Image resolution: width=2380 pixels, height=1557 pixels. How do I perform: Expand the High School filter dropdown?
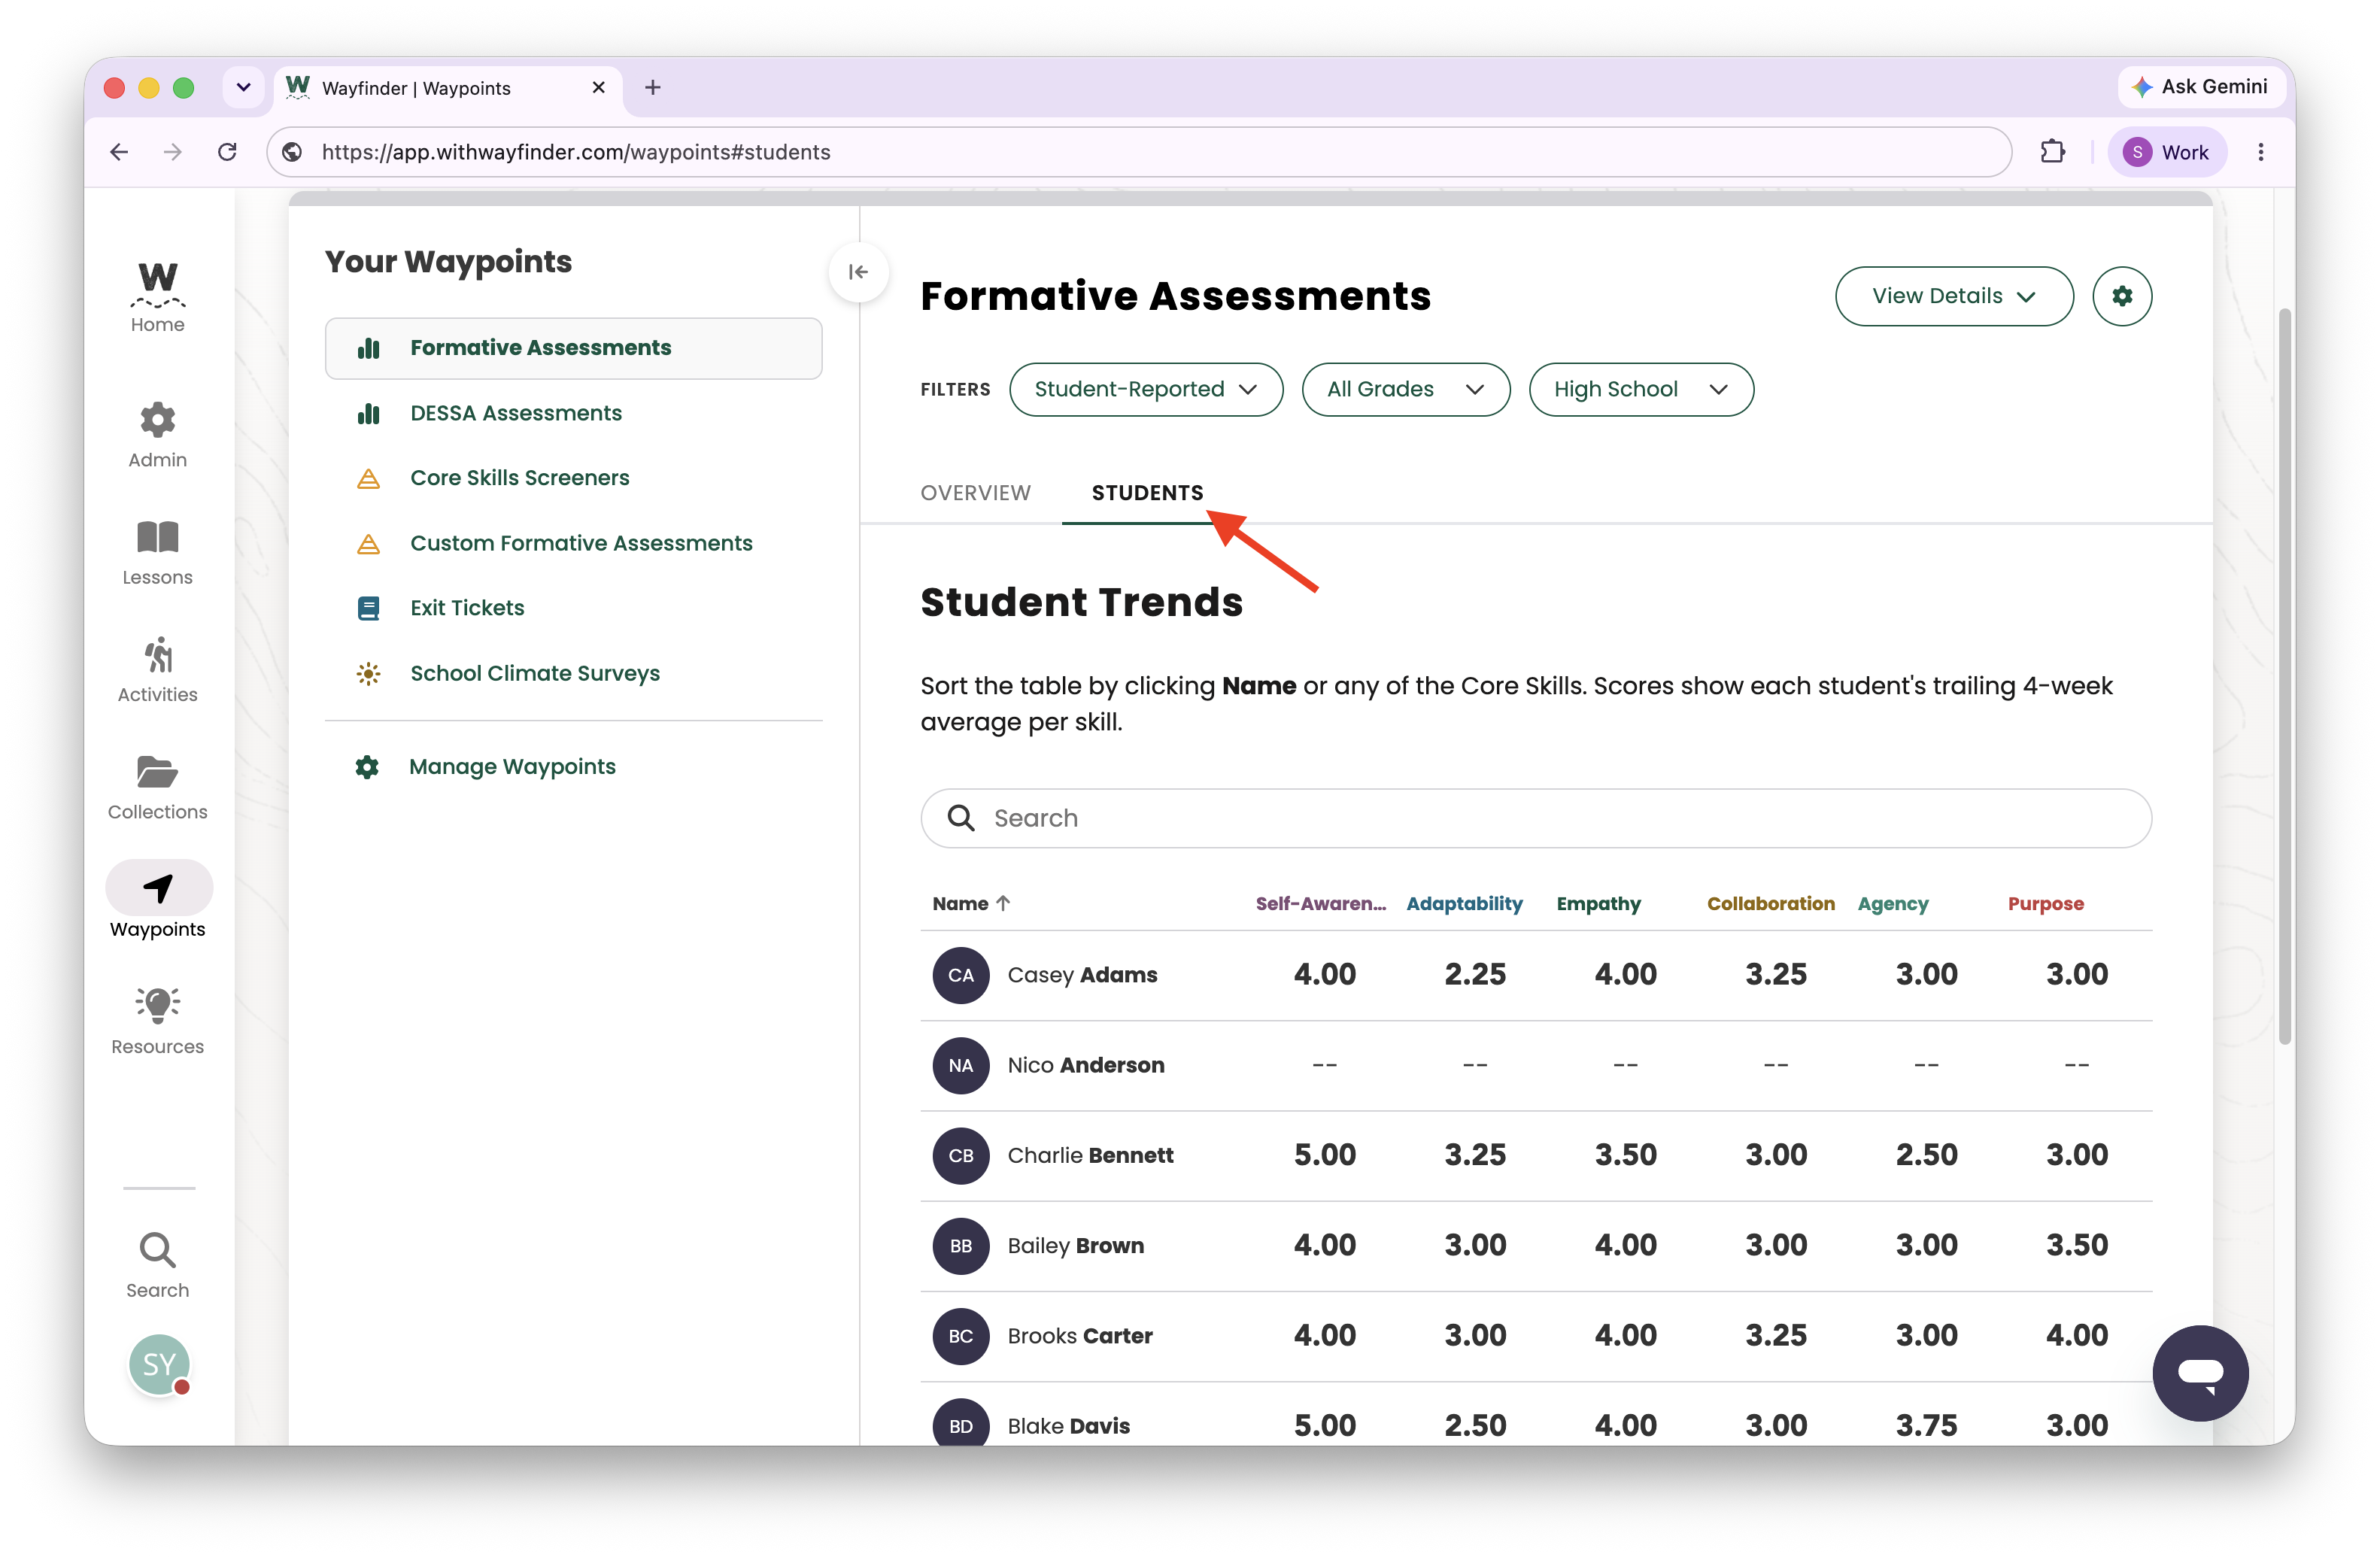tap(1640, 389)
